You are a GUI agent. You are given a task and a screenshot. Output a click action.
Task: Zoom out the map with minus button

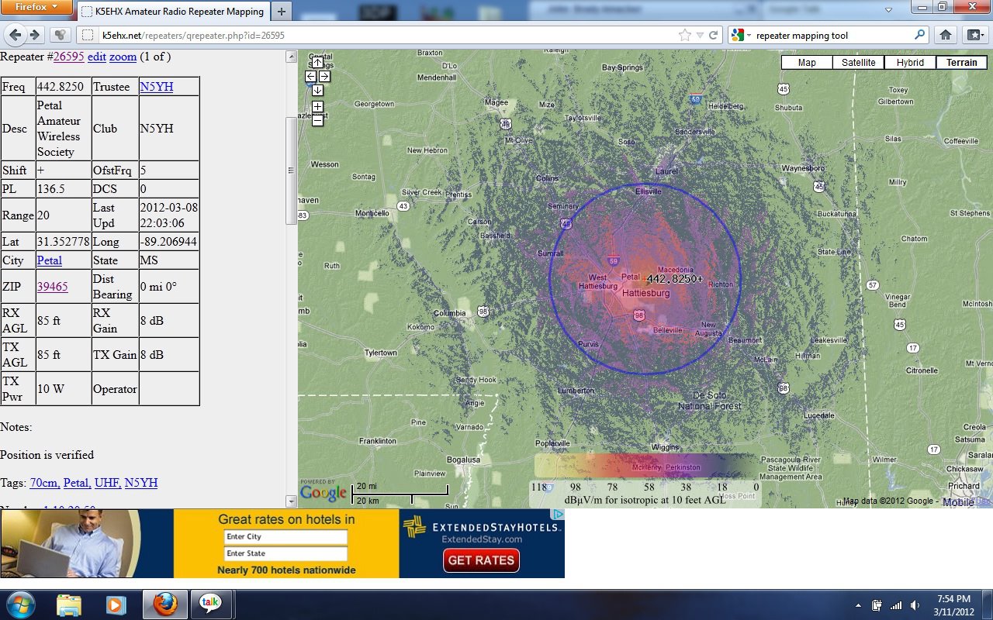(317, 120)
